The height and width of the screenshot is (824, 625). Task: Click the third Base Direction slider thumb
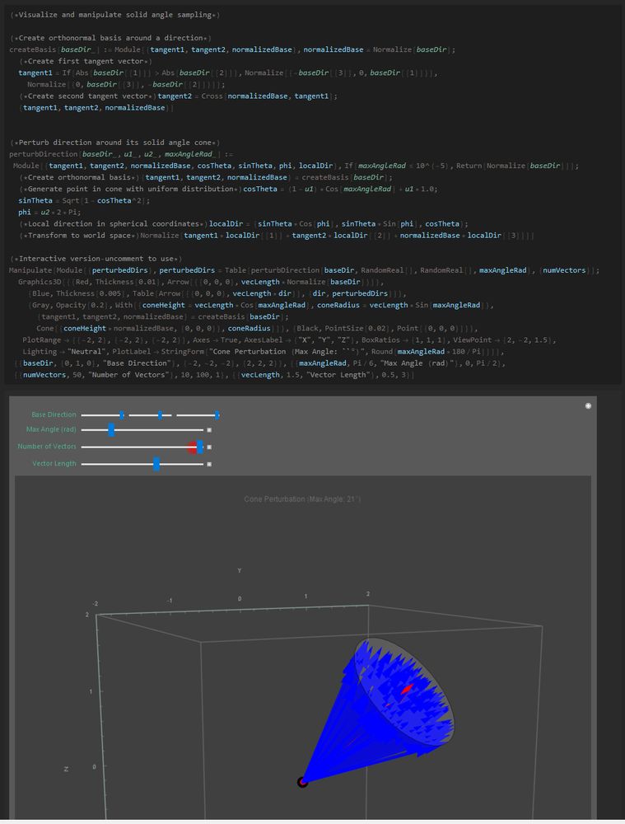[x=217, y=415]
